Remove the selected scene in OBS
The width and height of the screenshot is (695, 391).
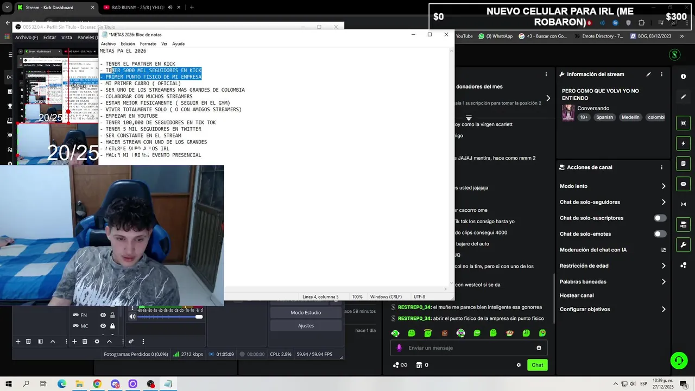click(28, 342)
